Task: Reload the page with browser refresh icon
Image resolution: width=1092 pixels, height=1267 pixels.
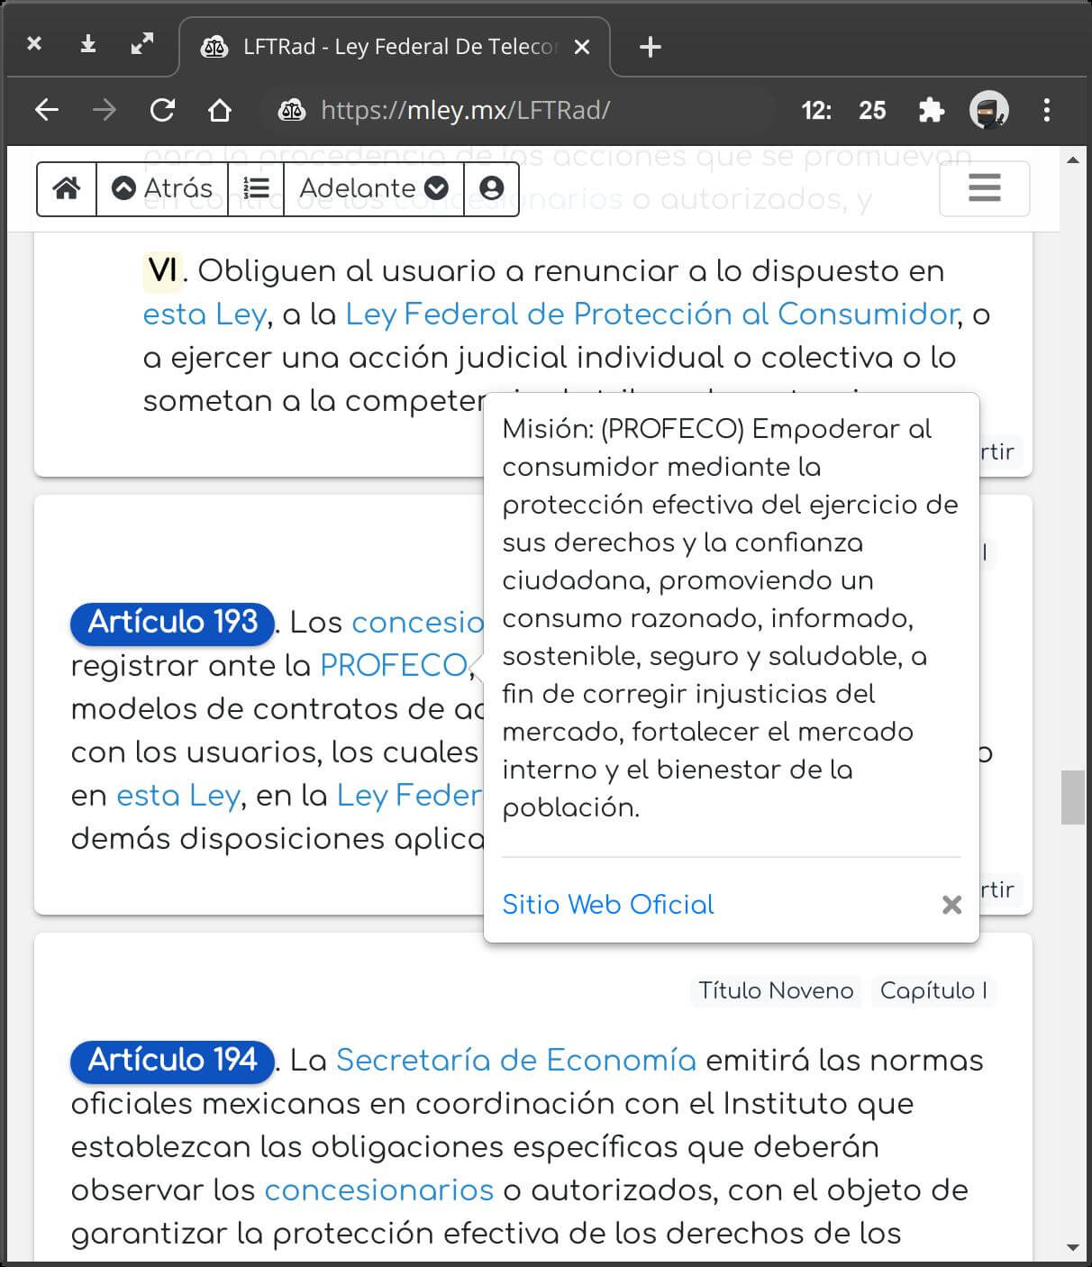Action: point(162,110)
